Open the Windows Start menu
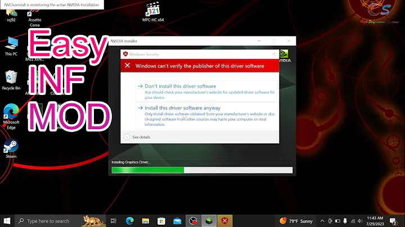 (7, 221)
